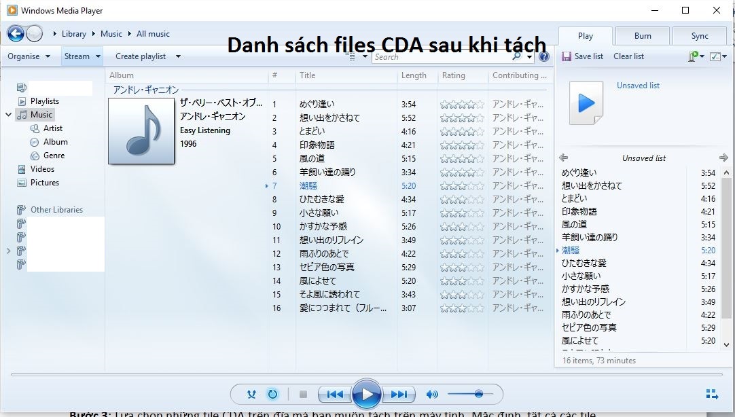Adjust the volume slider handle

(x=479, y=394)
